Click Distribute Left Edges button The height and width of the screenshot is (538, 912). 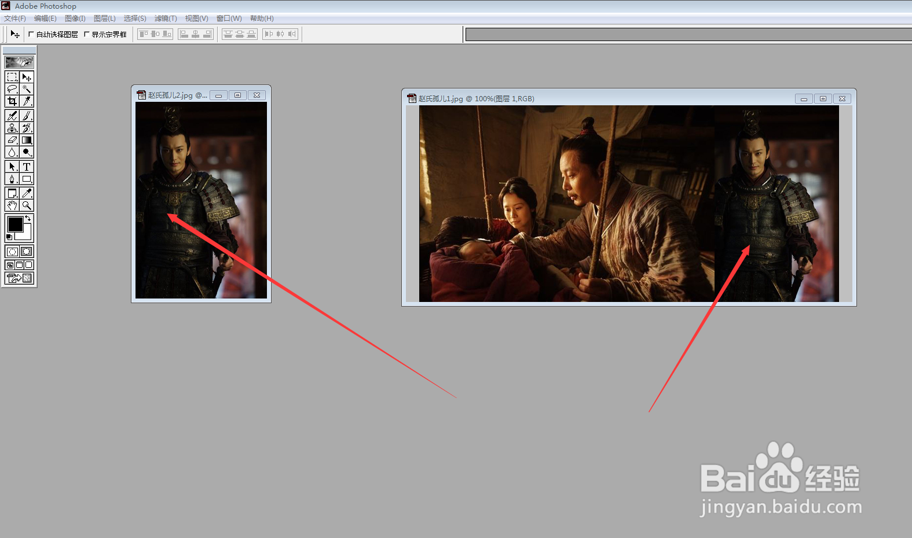click(269, 34)
